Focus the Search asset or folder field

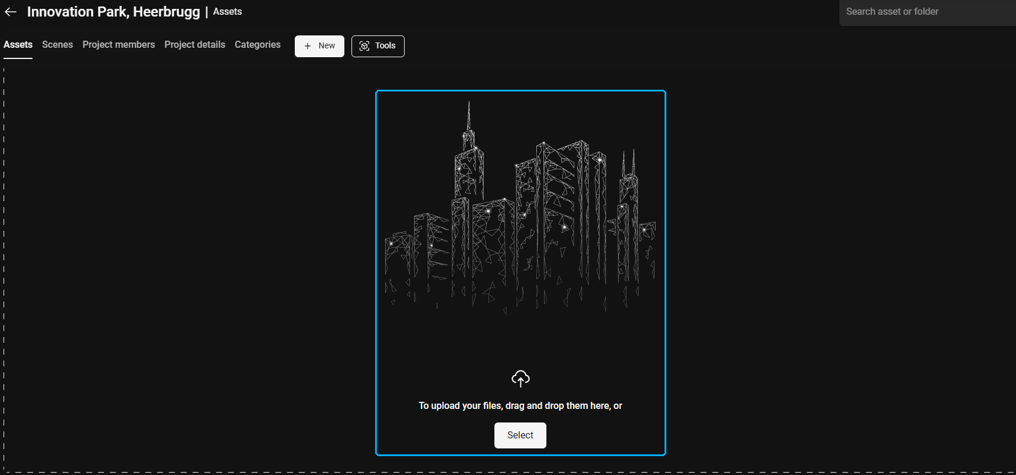coord(927,12)
